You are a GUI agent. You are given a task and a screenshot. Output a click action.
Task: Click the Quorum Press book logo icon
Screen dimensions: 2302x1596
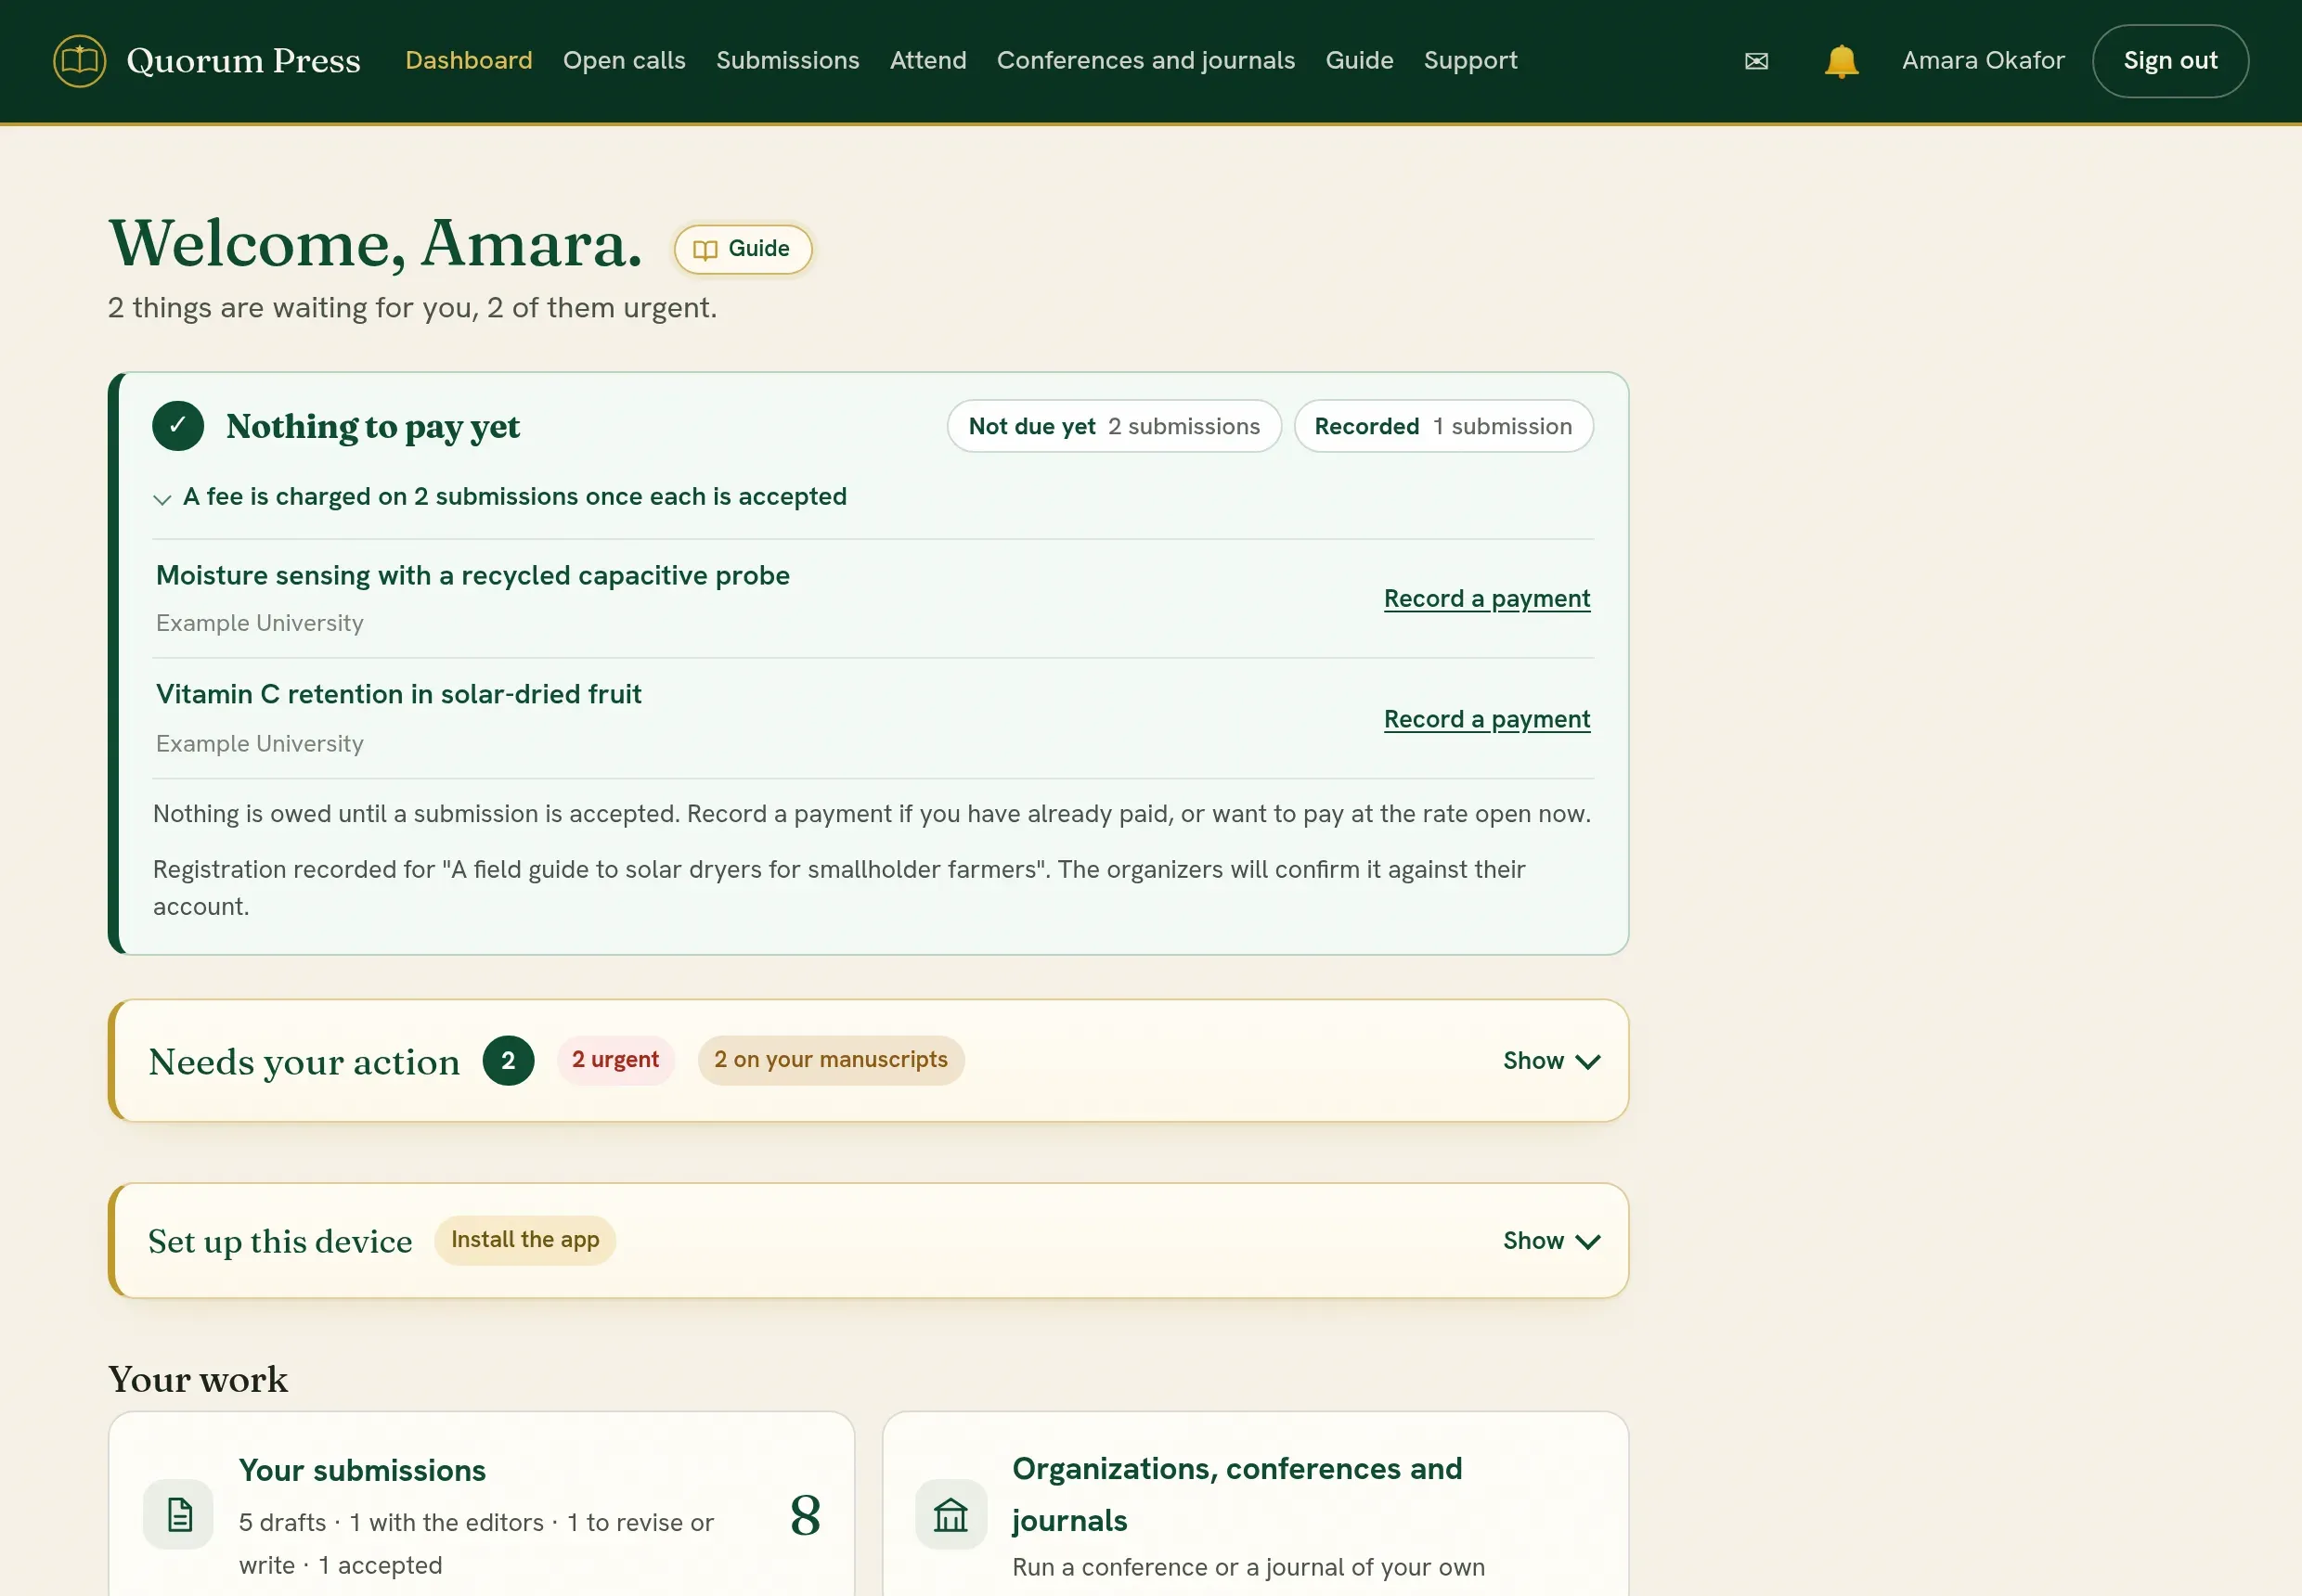(79, 61)
